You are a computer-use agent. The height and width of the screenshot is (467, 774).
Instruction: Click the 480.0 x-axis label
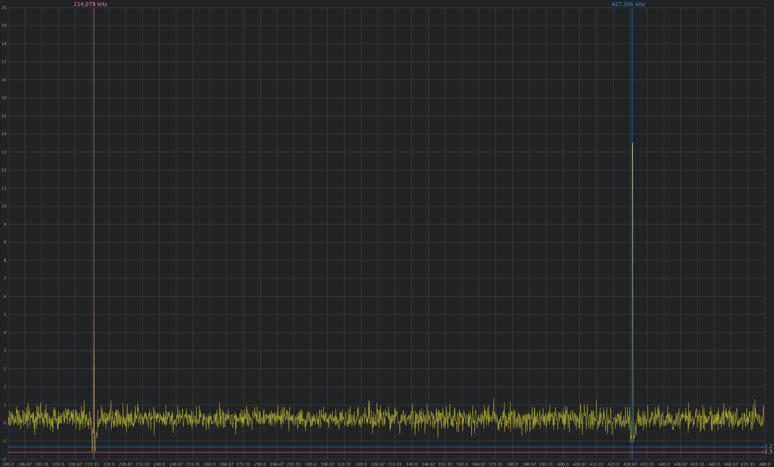[765, 464]
